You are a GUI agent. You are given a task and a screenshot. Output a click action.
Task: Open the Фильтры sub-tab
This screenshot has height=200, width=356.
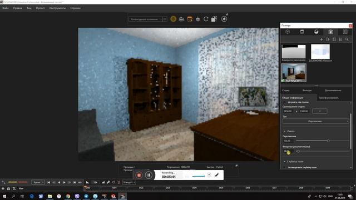[x=307, y=91]
